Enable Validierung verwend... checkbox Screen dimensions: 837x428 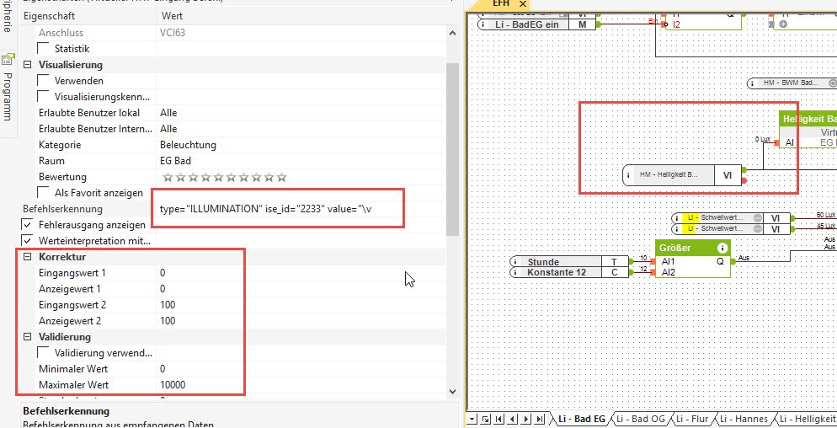pos(43,353)
